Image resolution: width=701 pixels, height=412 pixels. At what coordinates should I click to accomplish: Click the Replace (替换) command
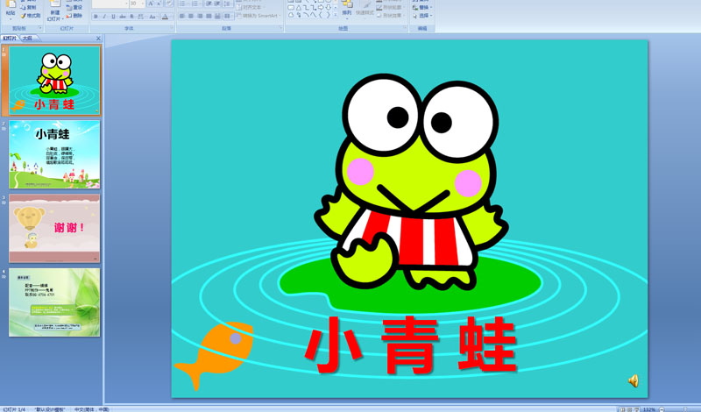421,7
